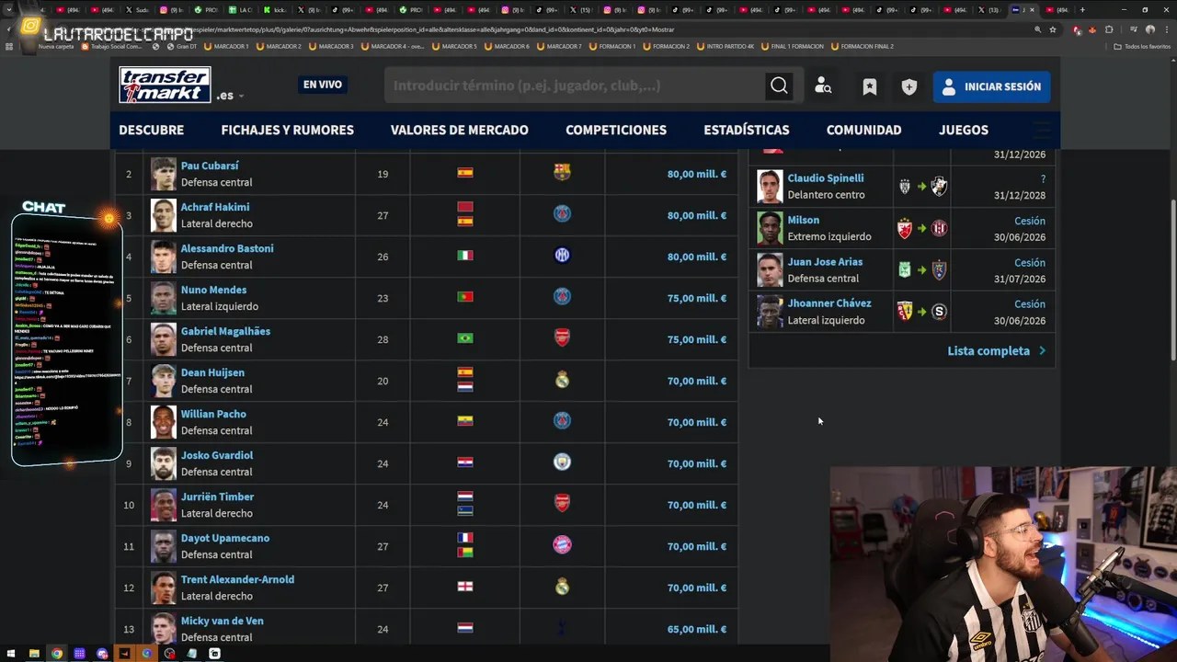Open Pau Cubarsí's player profile
This screenshot has width=1177, height=662.
(x=210, y=165)
